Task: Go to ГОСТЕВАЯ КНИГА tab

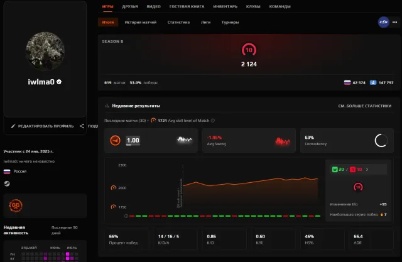Action: [x=187, y=6]
